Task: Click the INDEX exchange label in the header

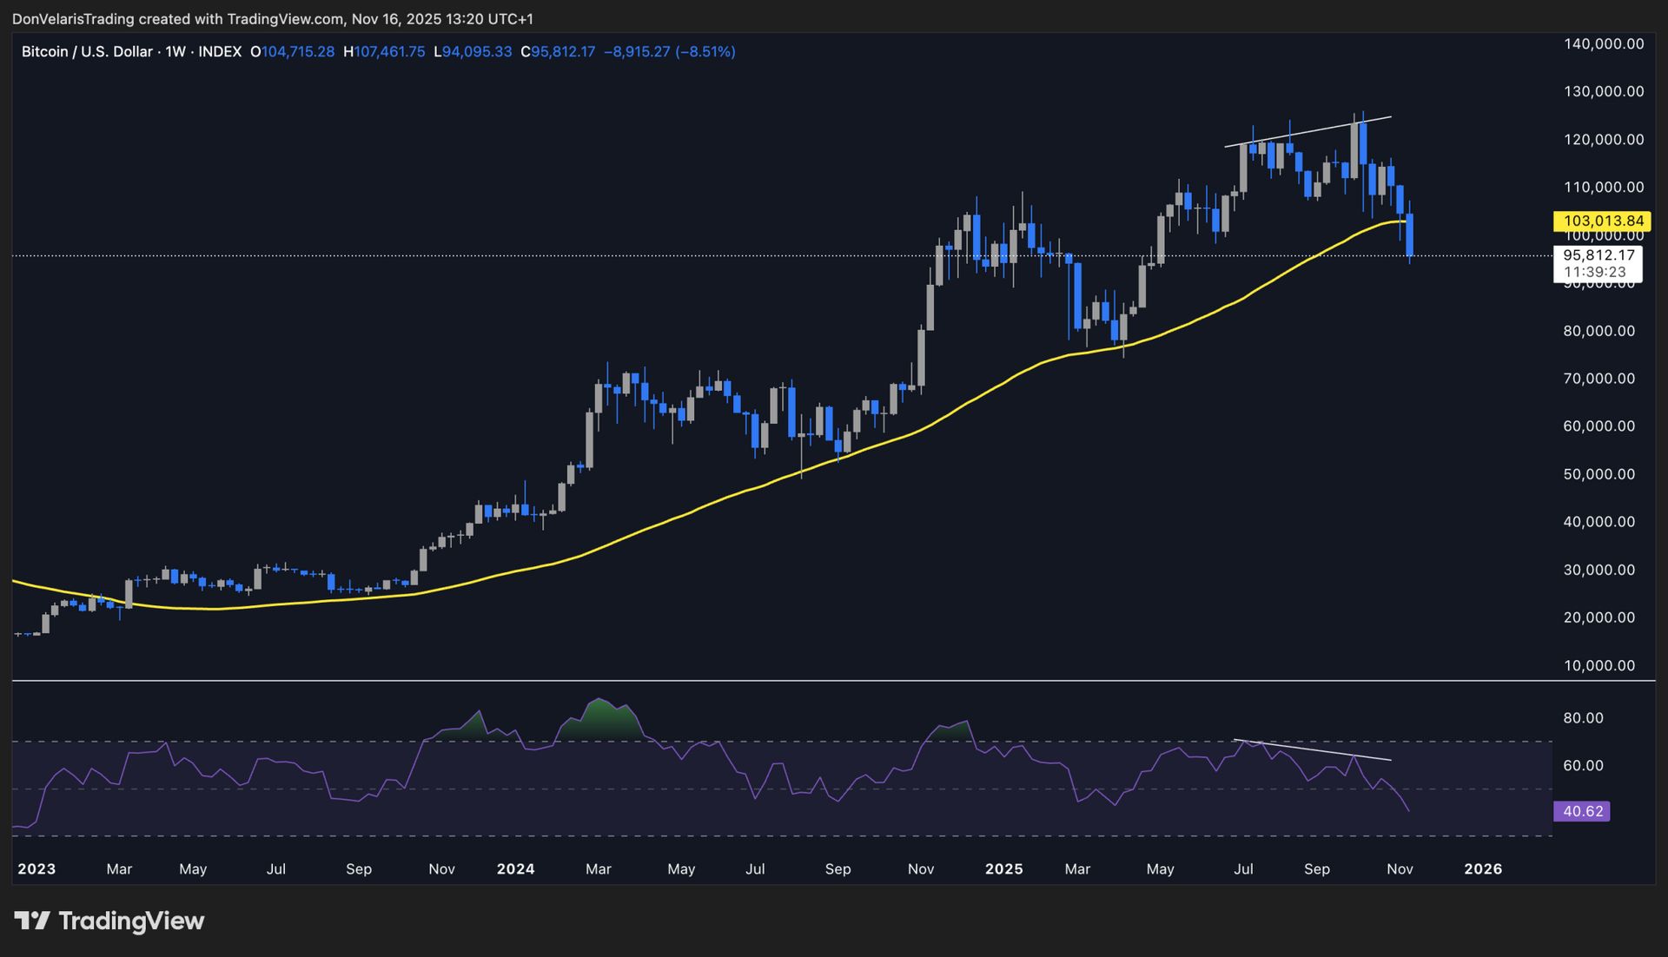Action: tap(220, 52)
